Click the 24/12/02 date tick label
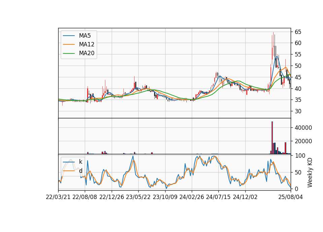Screen dimensions: 323x232 coord(245,197)
